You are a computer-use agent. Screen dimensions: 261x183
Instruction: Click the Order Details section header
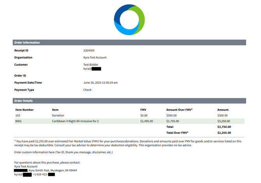click(x=23, y=101)
